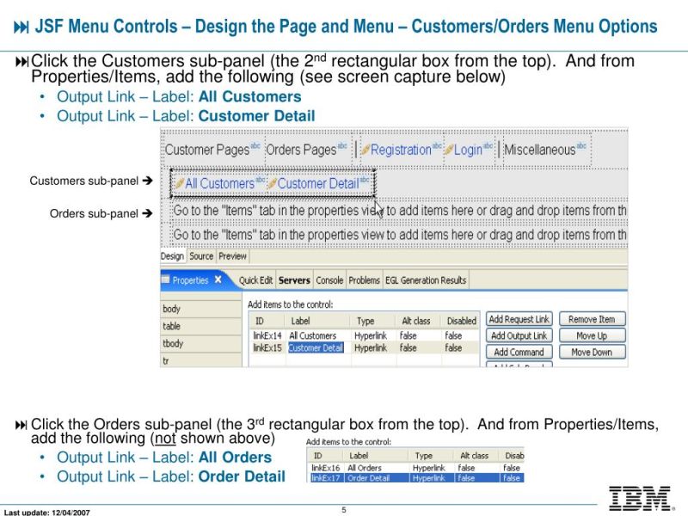Click the abc icon after Customer Pages
The width and height of the screenshot is (688, 516).
point(257,145)
